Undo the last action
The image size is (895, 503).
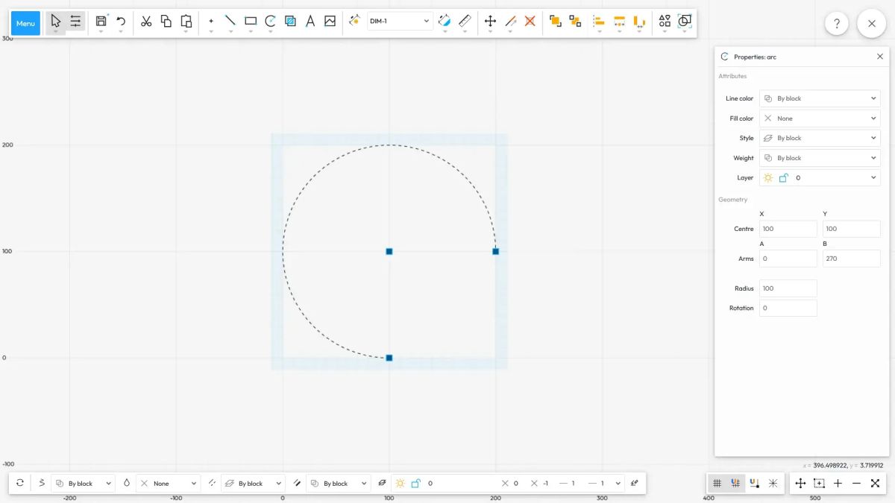[121, 21]
